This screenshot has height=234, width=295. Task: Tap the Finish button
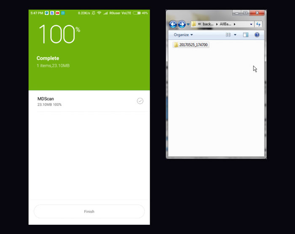click(x=89, y=211)
